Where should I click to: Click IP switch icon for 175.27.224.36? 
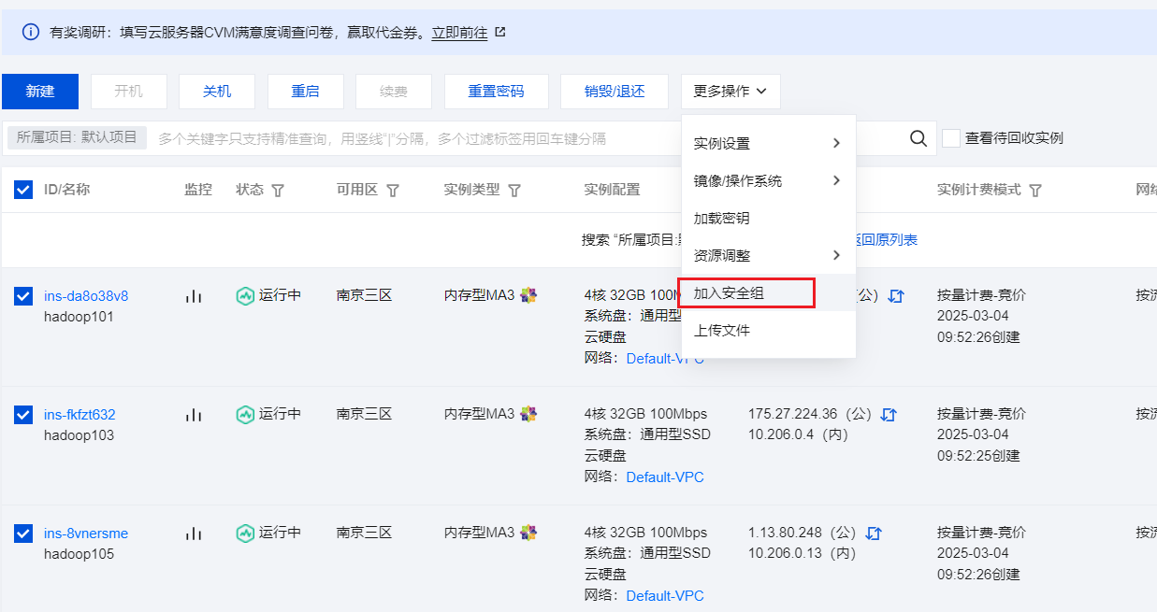[889, 415]
